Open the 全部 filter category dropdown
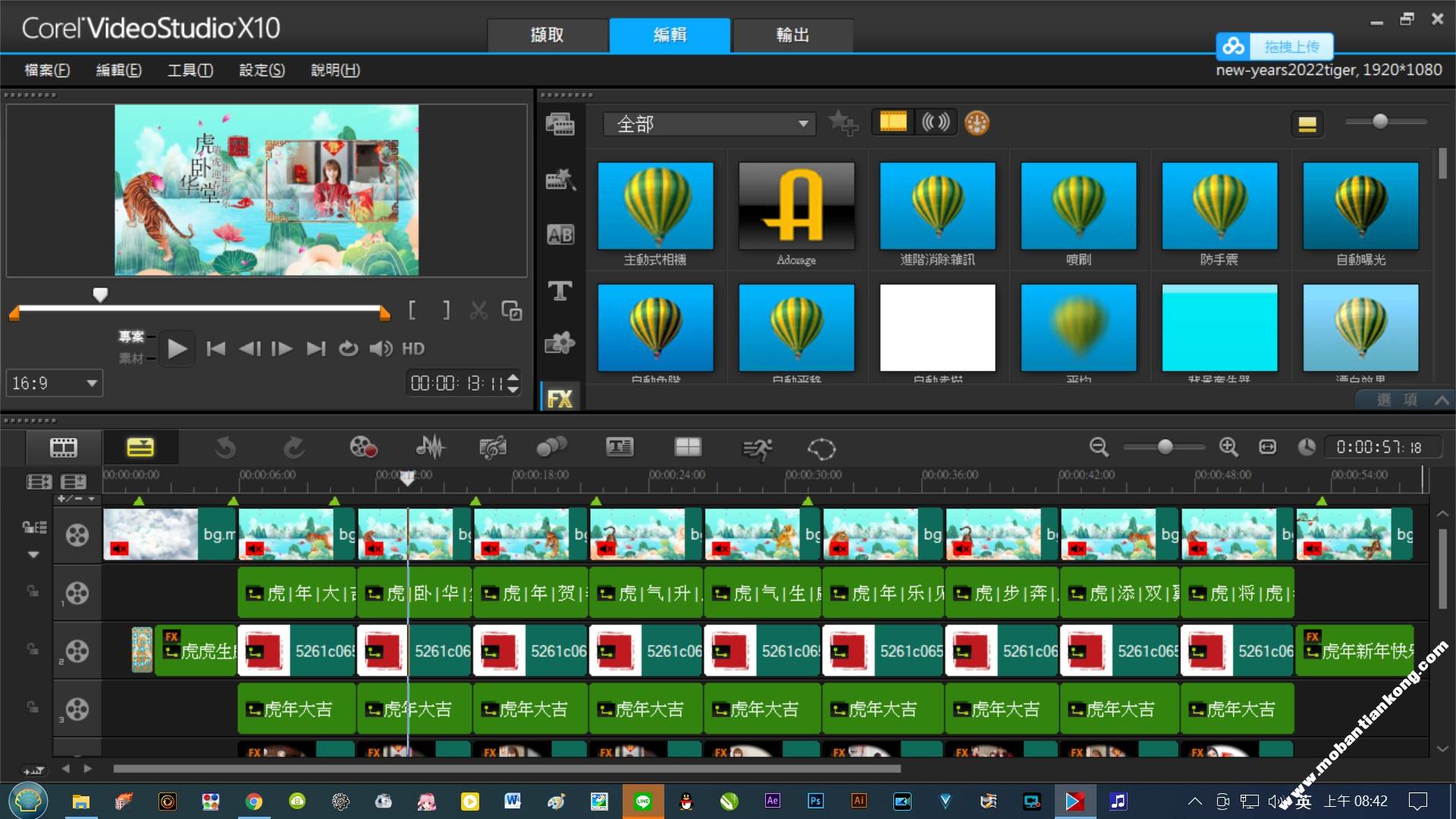The width and height of the screenshot is (1456, 819). [710, 124]
